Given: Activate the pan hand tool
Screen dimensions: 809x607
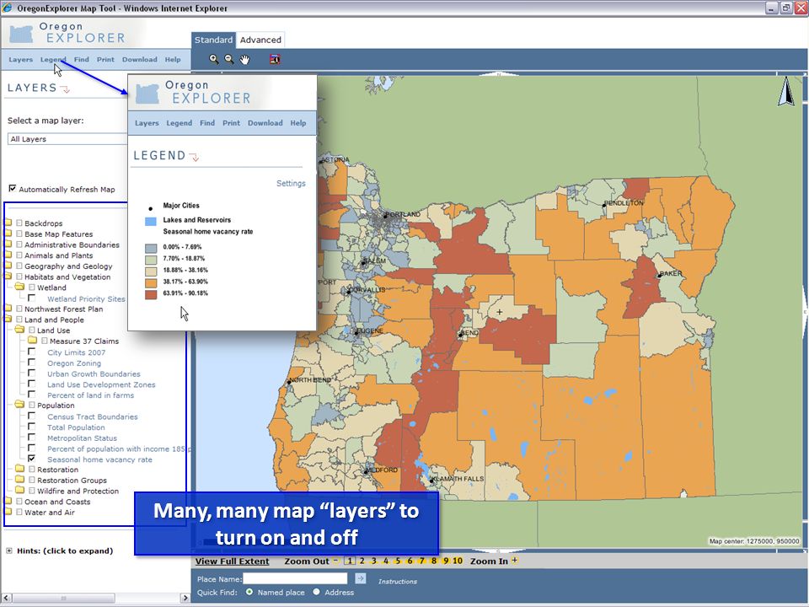Looking at the screenshot, I should (244, 60).
